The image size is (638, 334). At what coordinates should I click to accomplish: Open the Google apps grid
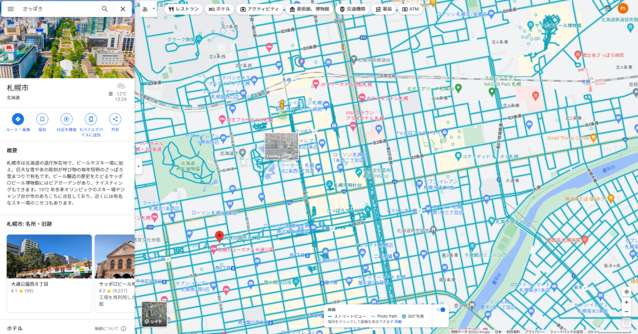coord(607,8)
